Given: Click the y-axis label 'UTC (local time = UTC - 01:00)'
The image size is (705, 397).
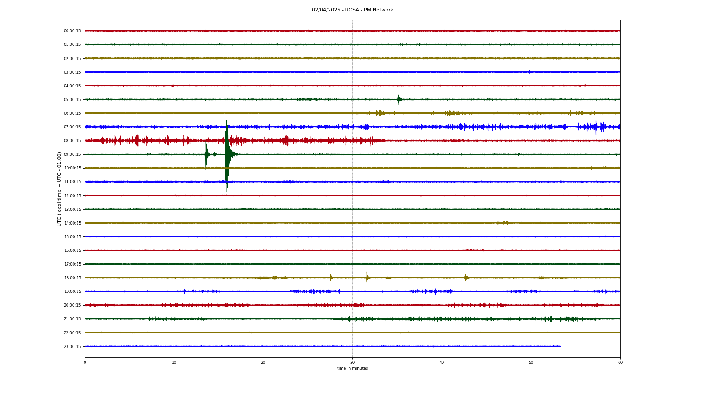Looking at the screenshot, I should pyautogui.click(x=59, y=189).
